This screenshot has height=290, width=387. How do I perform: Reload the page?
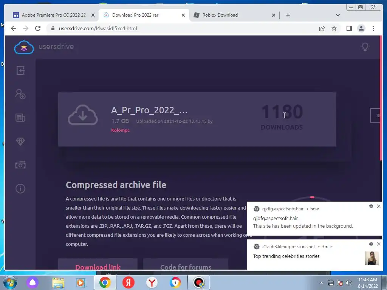tap(38, 28)
